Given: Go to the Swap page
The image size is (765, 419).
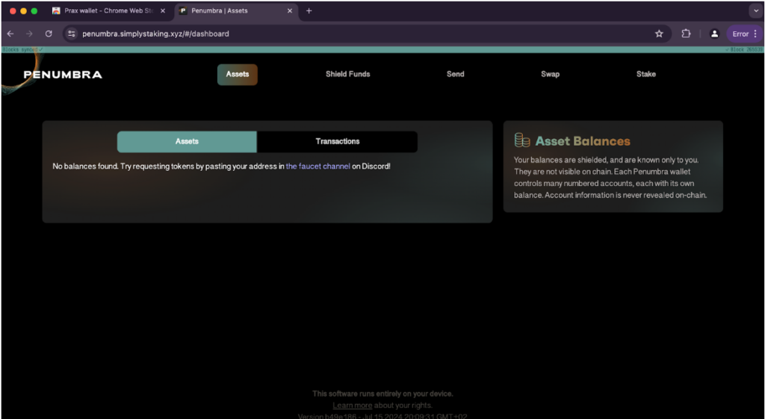Looking at the screenshot, I should click(550, 74).
